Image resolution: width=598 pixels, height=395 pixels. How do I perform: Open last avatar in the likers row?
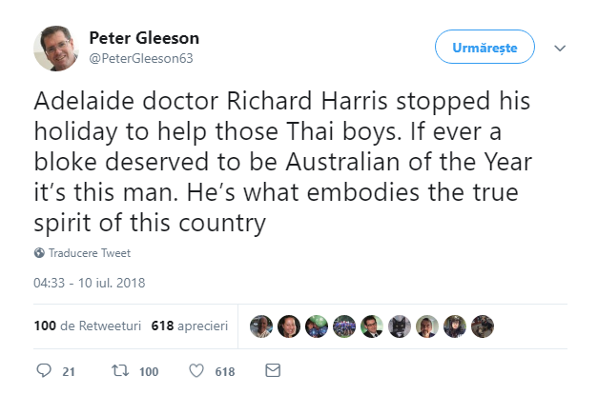point(483,326)
